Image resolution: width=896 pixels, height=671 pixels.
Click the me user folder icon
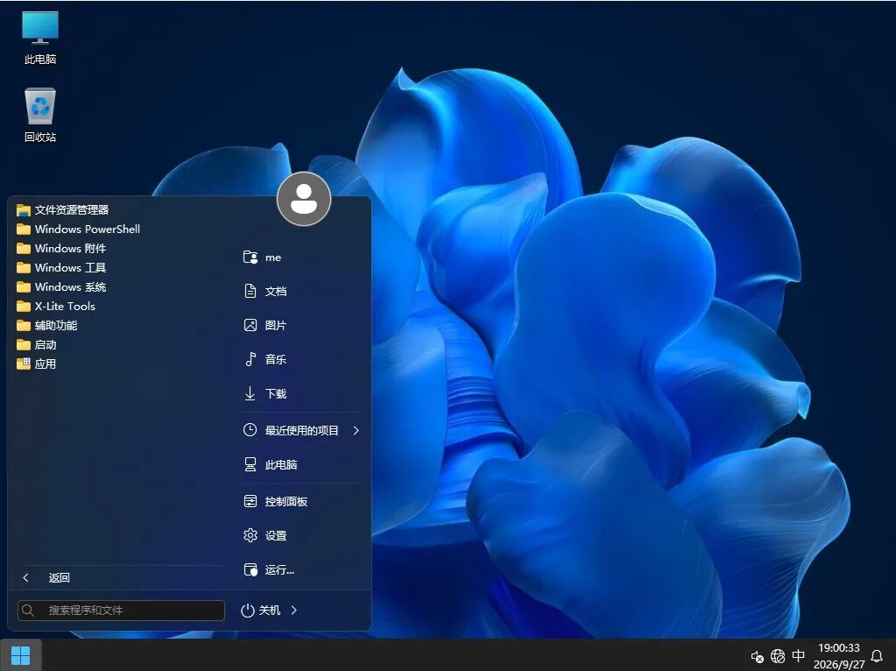[250, 258]
